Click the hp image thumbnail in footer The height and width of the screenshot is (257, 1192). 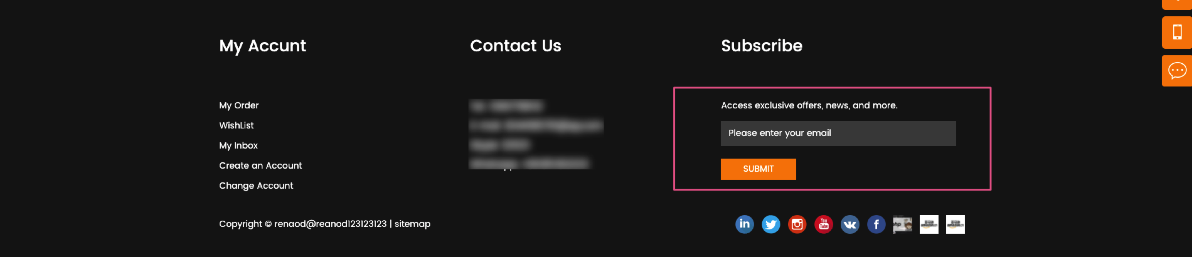pos(902,224)
